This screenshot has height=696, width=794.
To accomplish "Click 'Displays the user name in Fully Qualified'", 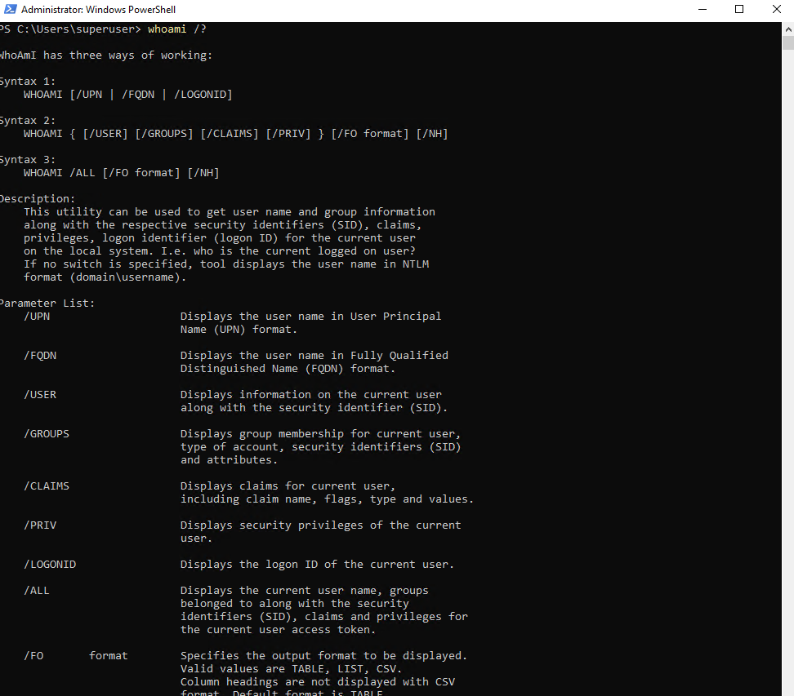I will click(314, 356).
